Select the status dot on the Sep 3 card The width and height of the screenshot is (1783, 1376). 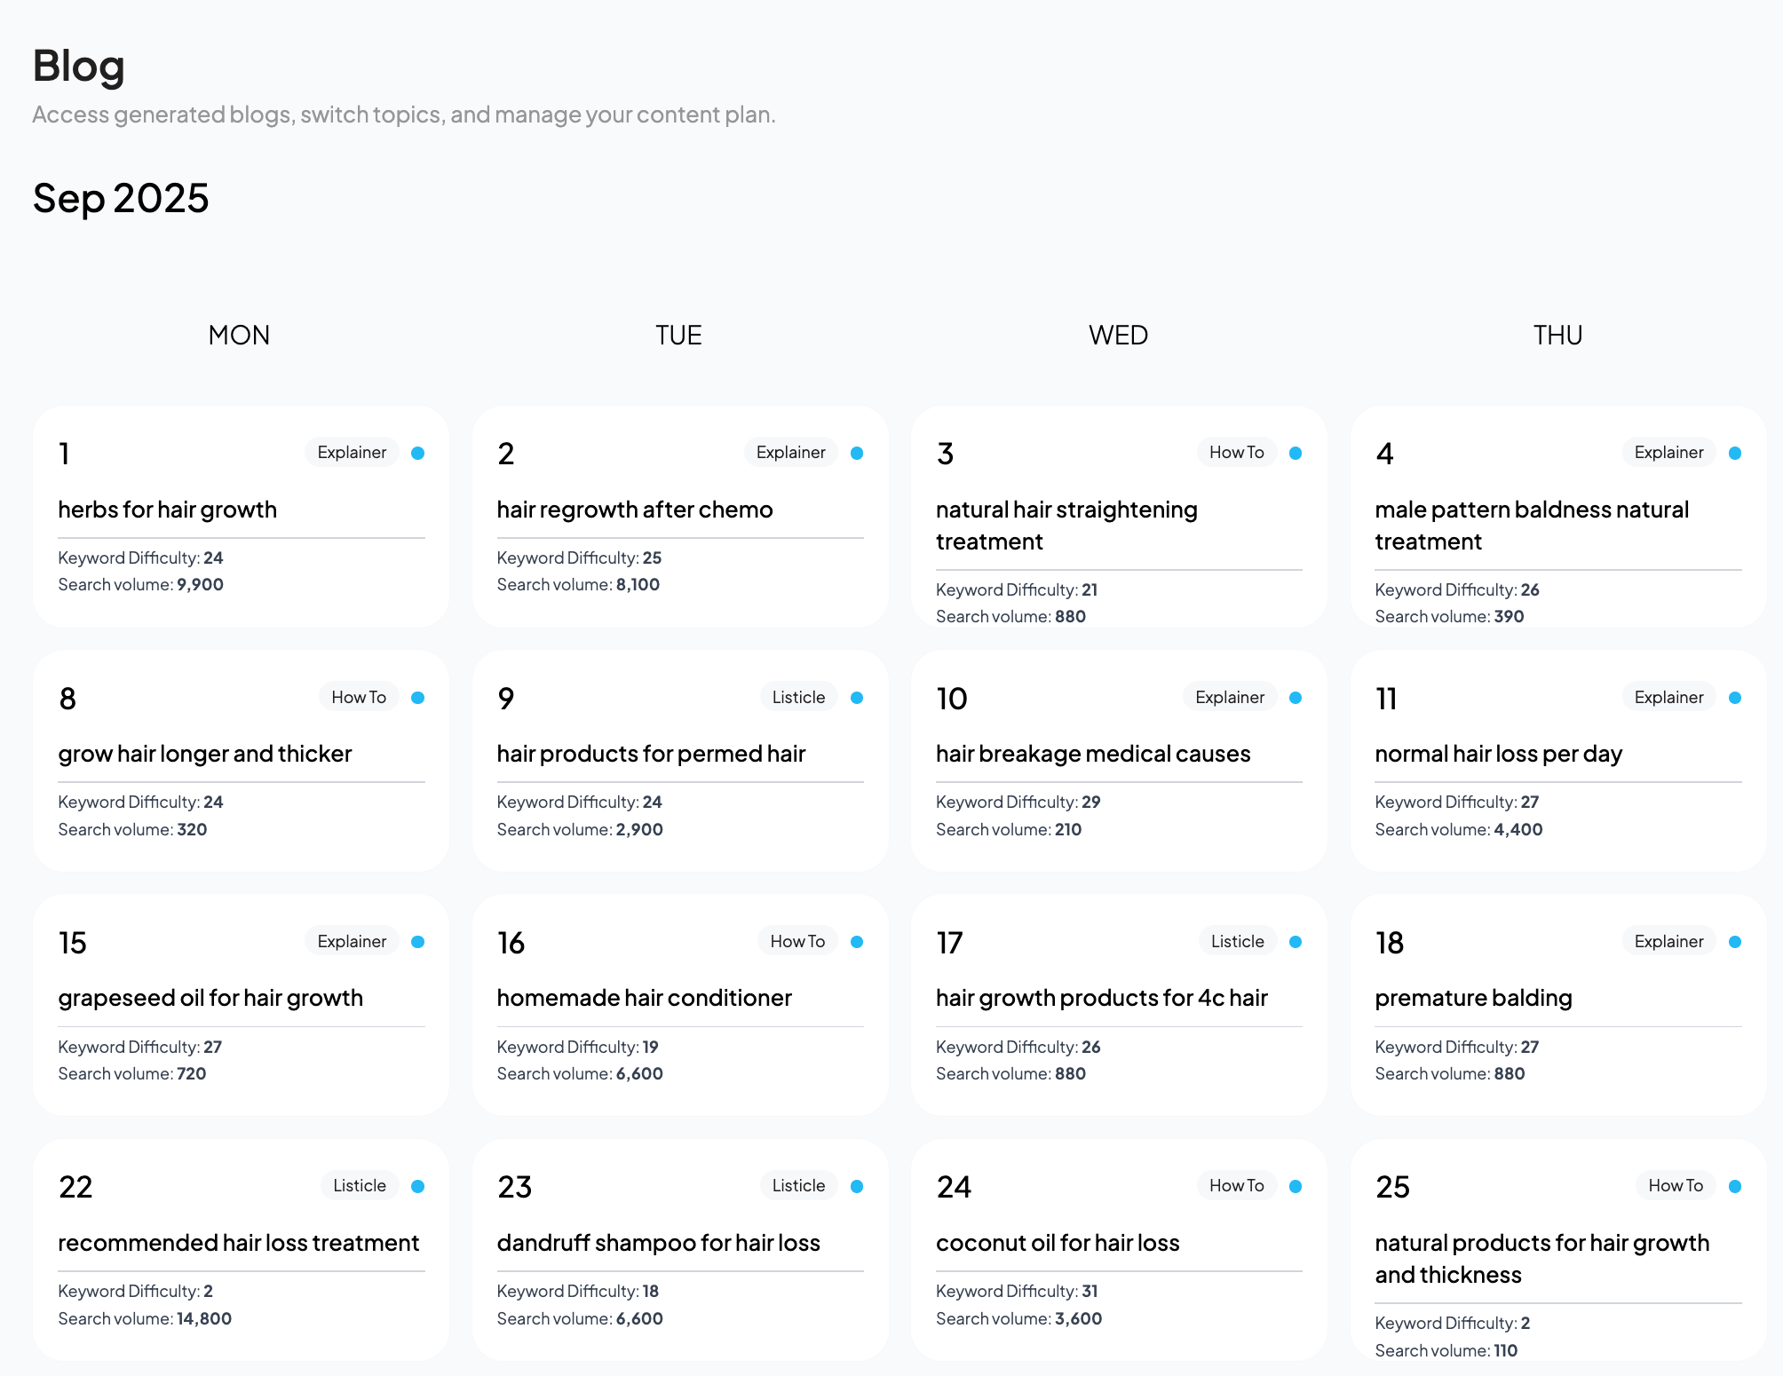coord(1296,453)
